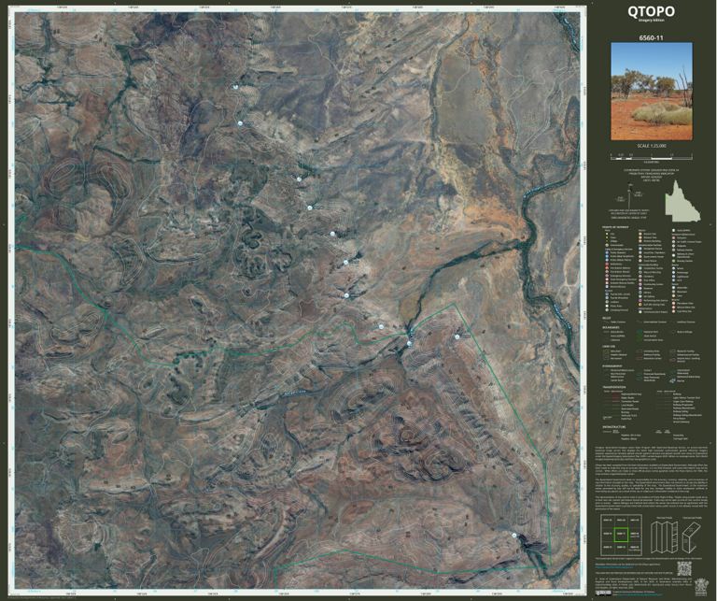
Task: Click the Cave legend icon
Action: coord(673,295)
